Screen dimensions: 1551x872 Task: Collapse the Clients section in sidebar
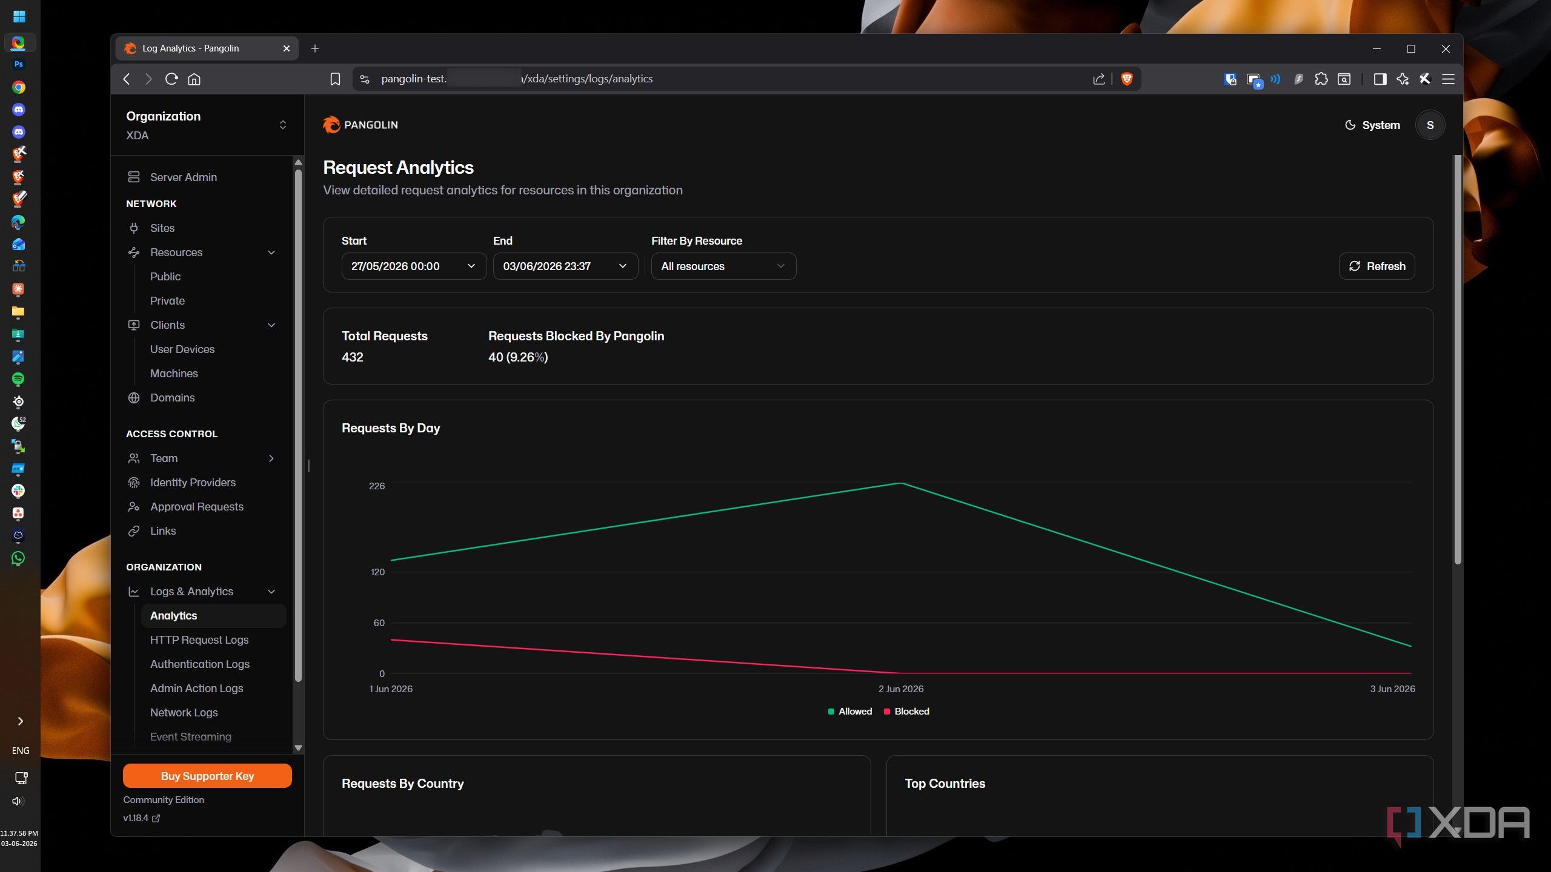coord(271,325)
